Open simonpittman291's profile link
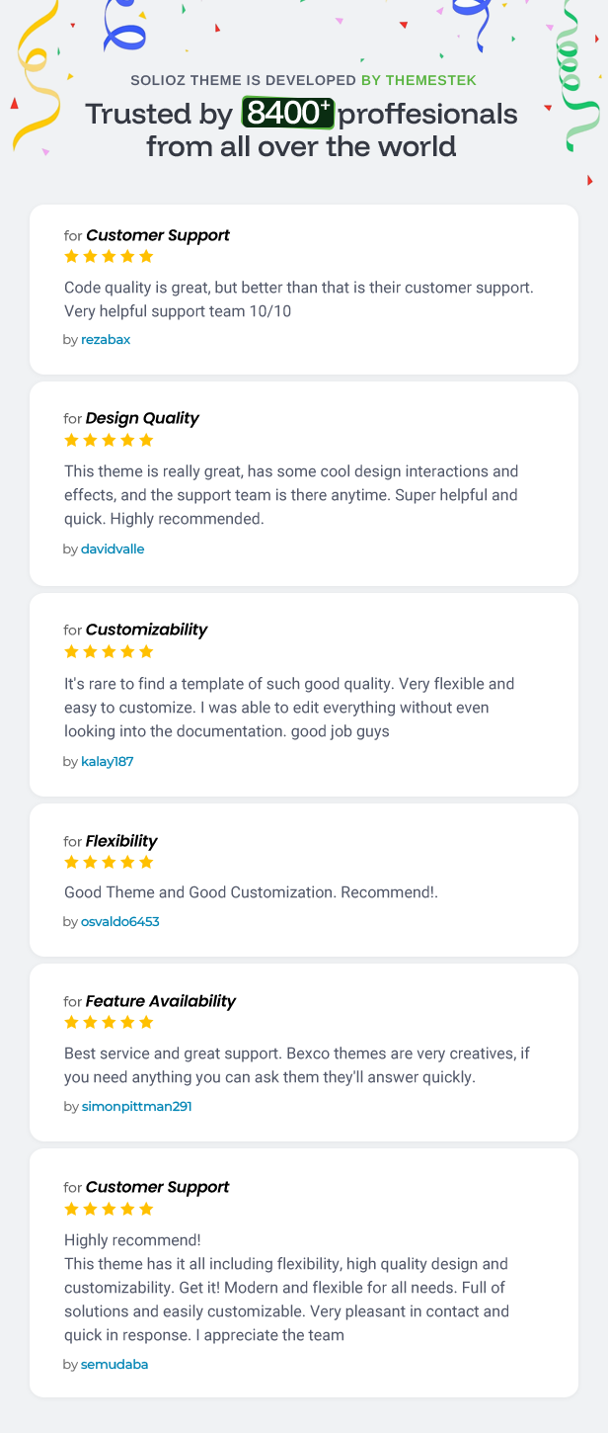 click(136, 1106)
